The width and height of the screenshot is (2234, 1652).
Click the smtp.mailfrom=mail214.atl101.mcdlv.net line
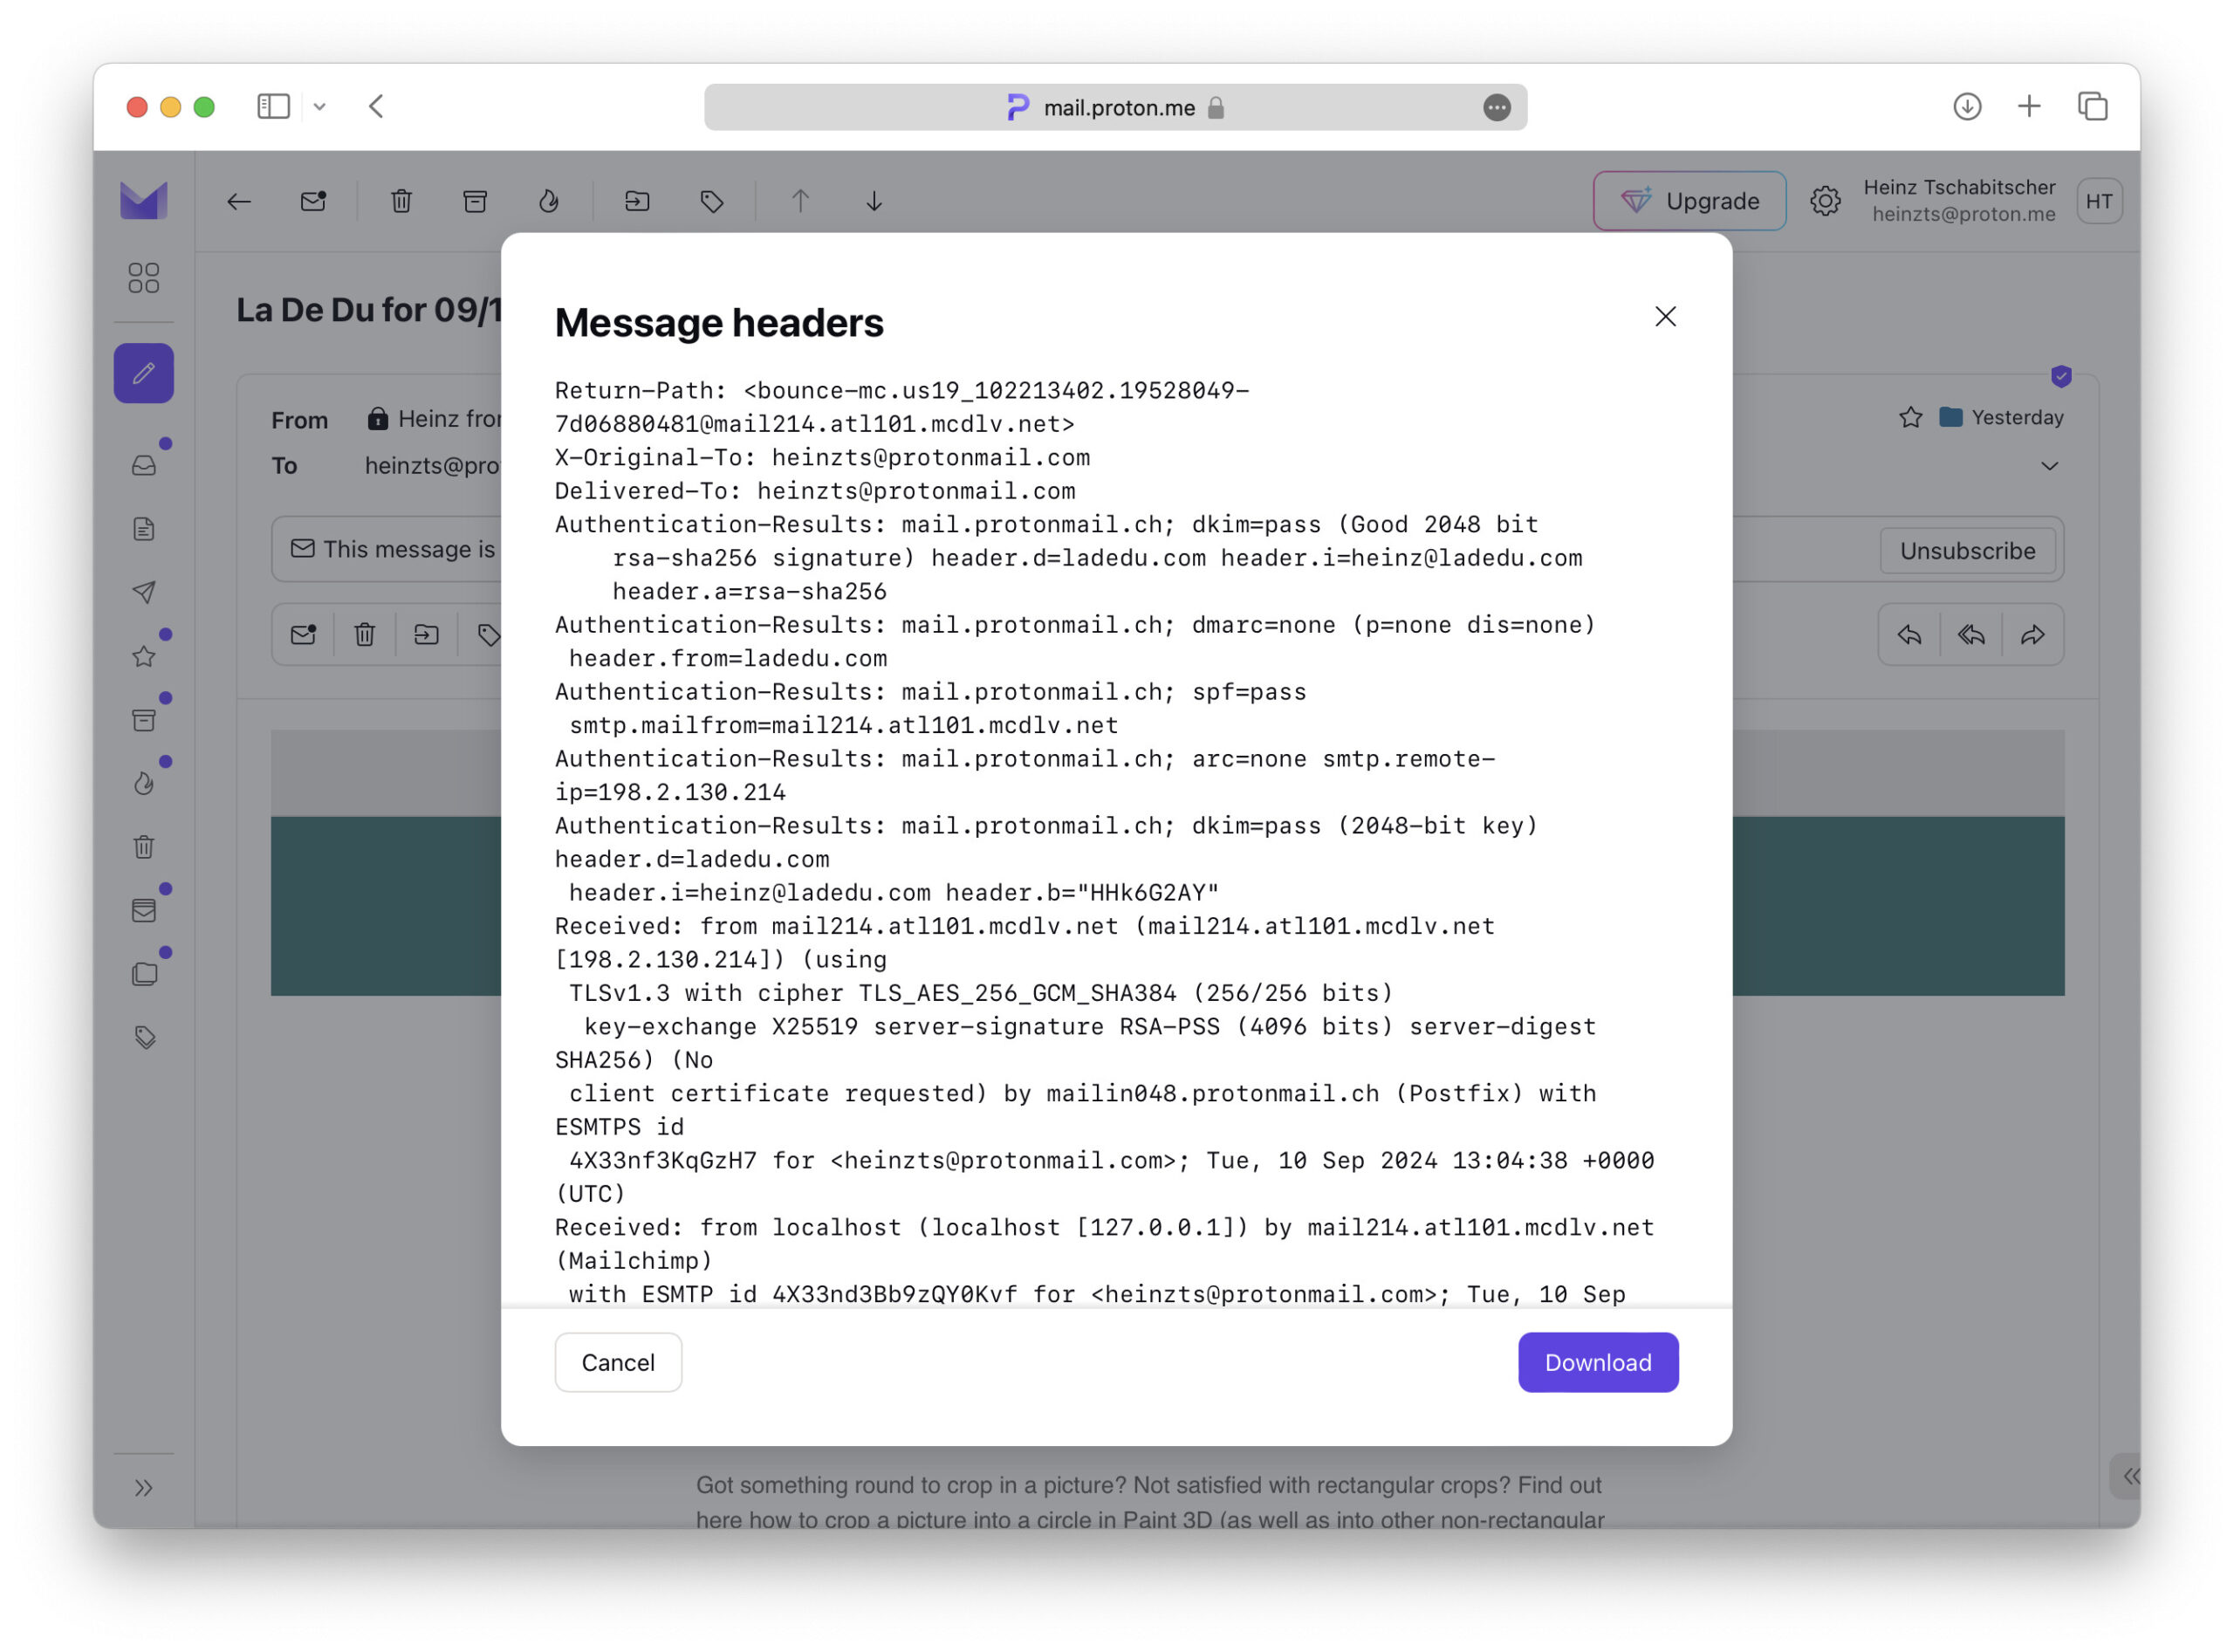pos(843,725)
